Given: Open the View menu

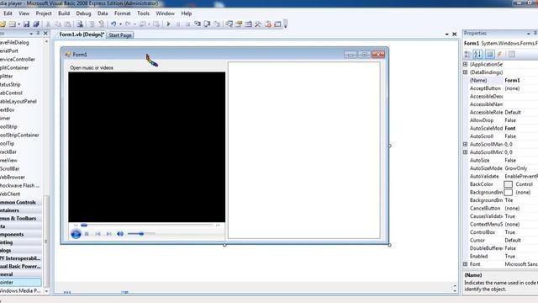Looking at the screenshot, I should pos(24,13).
